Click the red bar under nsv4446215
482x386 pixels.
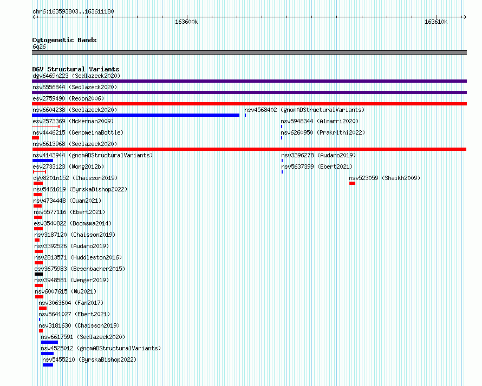pyautogui.click(x=35, y=138)
